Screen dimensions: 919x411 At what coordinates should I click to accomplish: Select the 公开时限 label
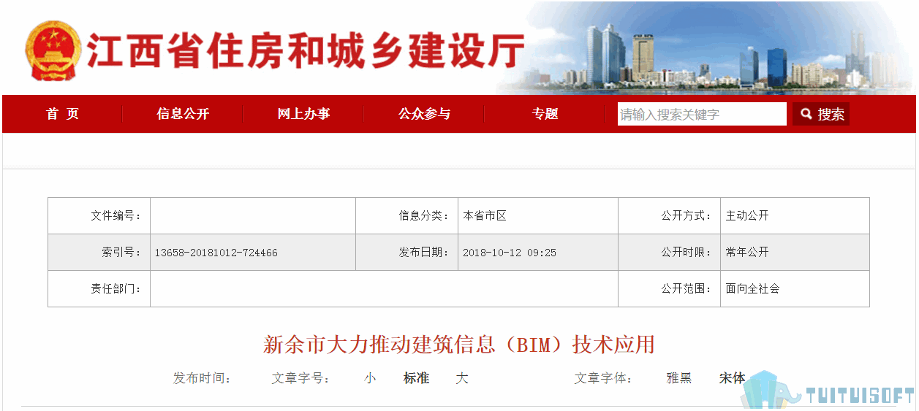coord(687,253)
